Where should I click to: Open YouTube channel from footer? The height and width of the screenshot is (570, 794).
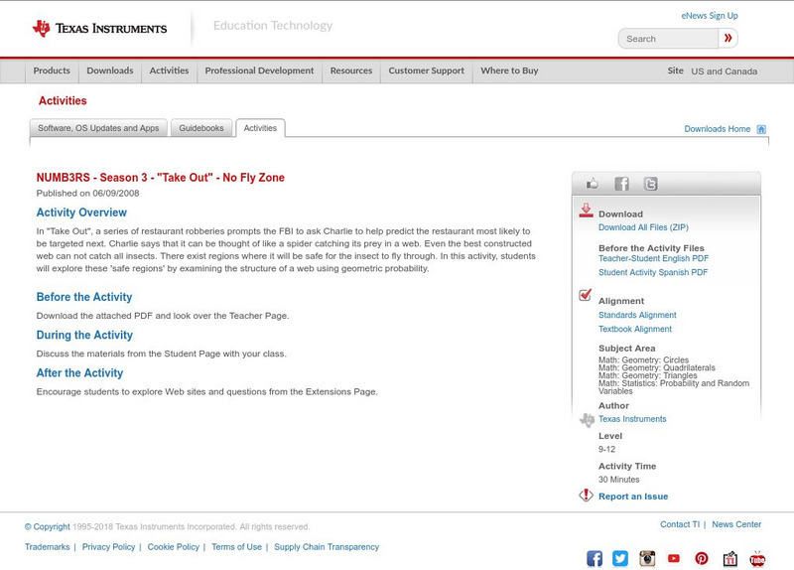pos(674,558)
